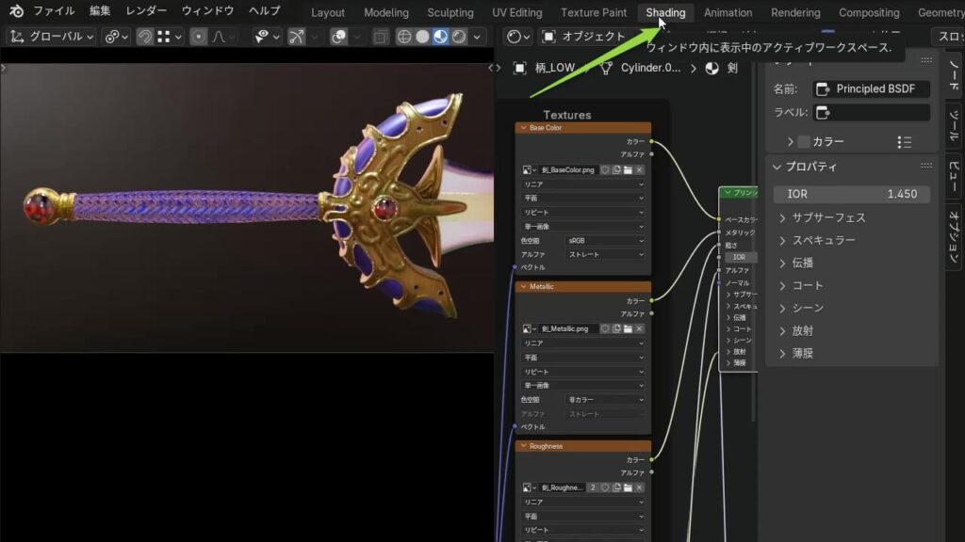Open the object visibility eye dropdown
Viewport: 965px width, 542px height.
click(x=267, y=37)
